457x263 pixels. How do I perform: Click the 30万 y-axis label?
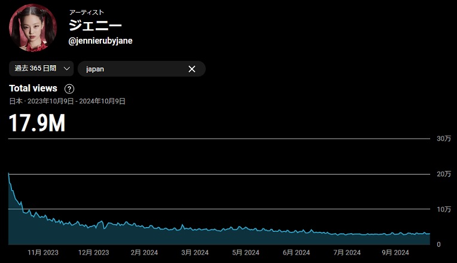pos(443,139)
